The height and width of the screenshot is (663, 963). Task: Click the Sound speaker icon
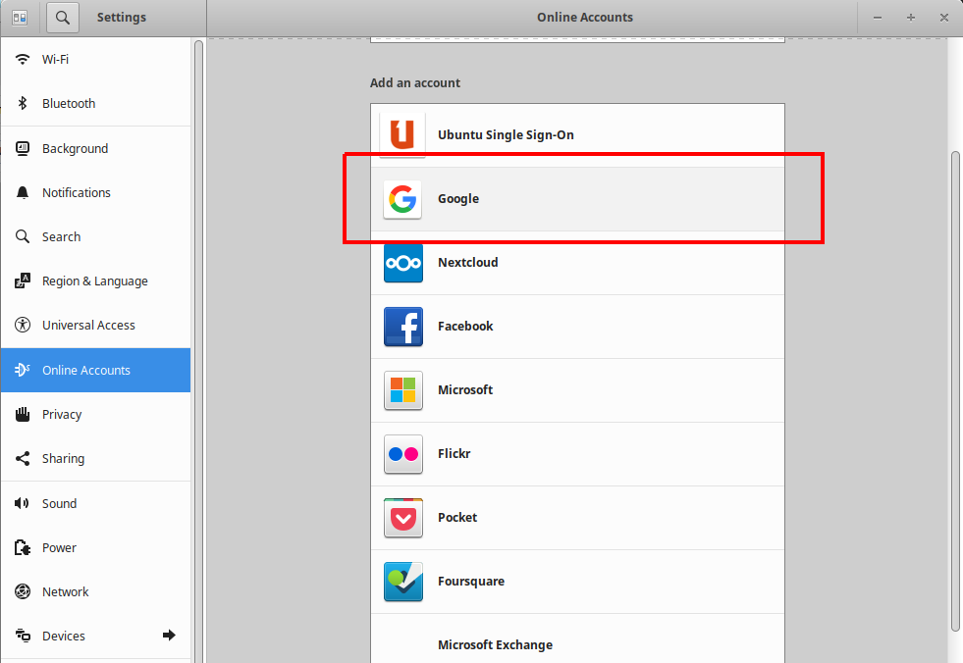(x=23, y=503)
